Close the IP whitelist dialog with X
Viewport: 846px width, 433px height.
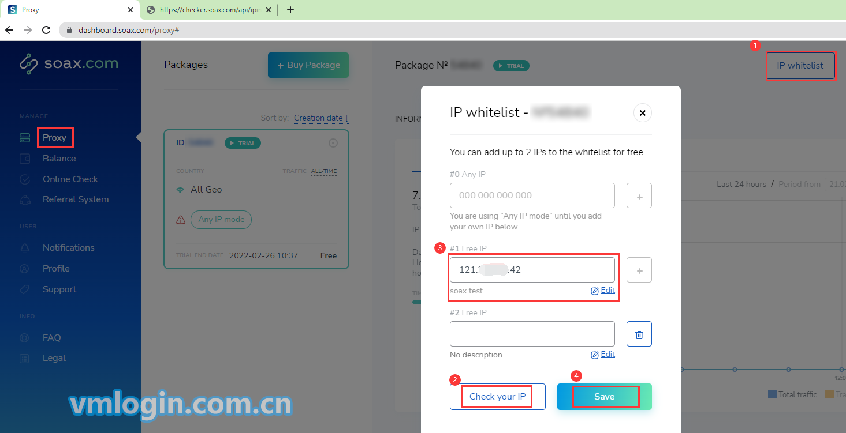[643, 113]
